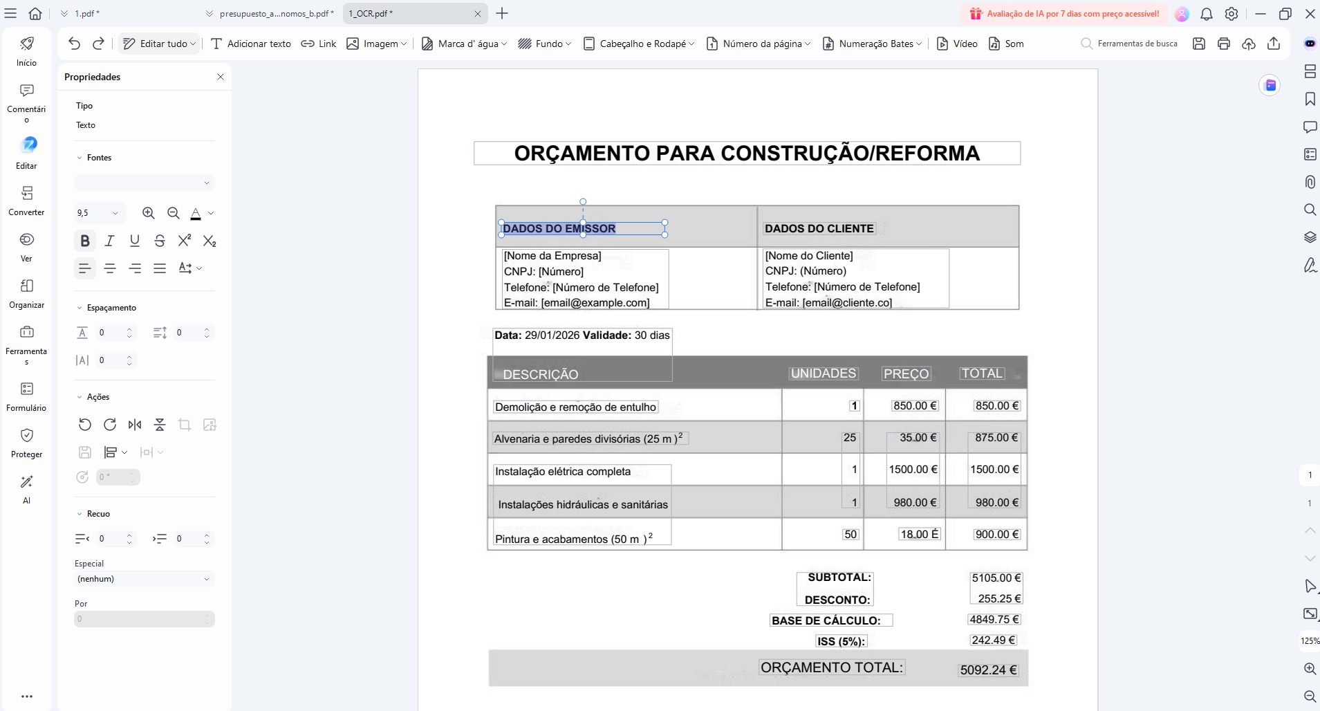Click the attachments icon on right sidebar
Screen dimensions: 1320x711
coord(1310,182)
